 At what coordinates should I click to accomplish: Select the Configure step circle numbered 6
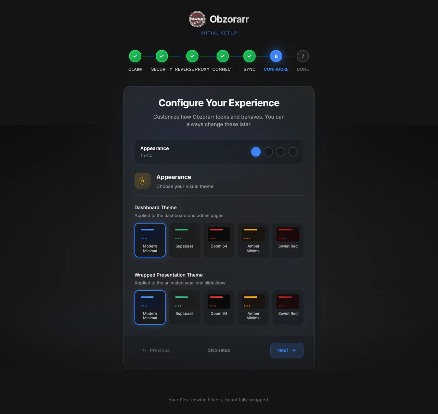(276, 56)
